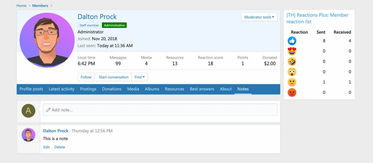
Task: Click the heart-eyes Love reaction icon
Action: tap(292, 51)
